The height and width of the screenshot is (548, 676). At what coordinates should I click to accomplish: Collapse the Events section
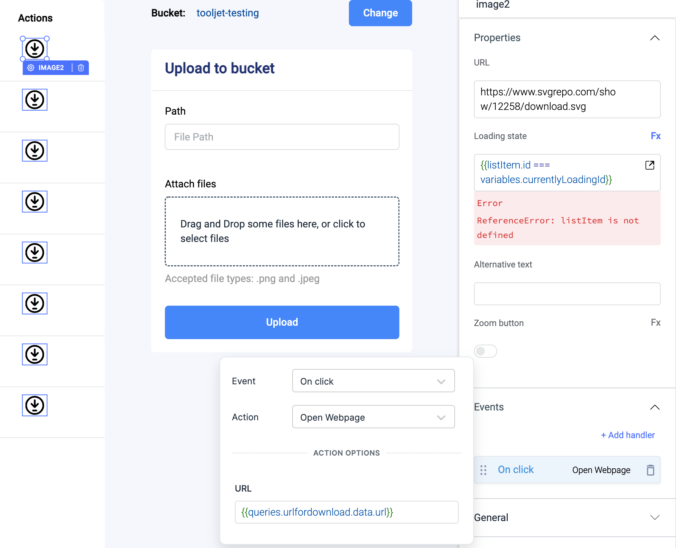click(655, 407)
